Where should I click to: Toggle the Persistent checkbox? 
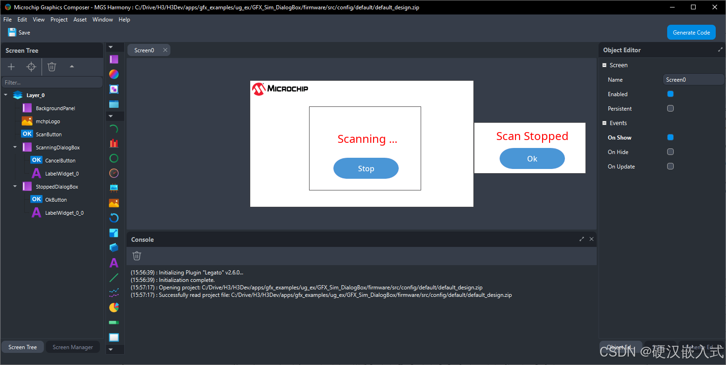[x=670, y=108]
